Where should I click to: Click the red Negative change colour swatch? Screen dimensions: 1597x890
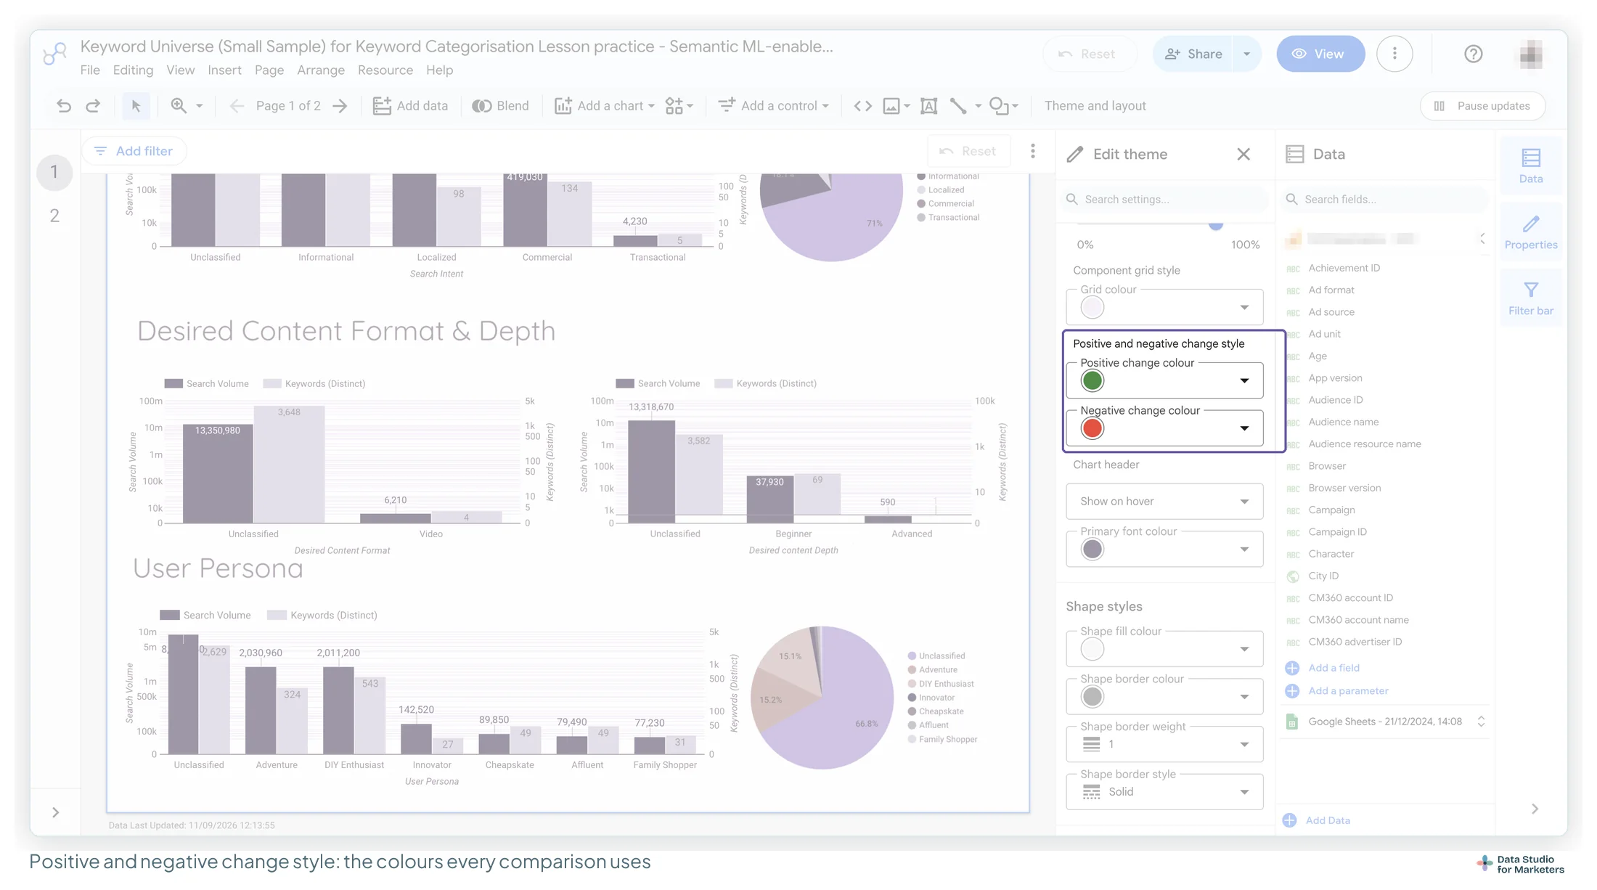point(1092,428)
